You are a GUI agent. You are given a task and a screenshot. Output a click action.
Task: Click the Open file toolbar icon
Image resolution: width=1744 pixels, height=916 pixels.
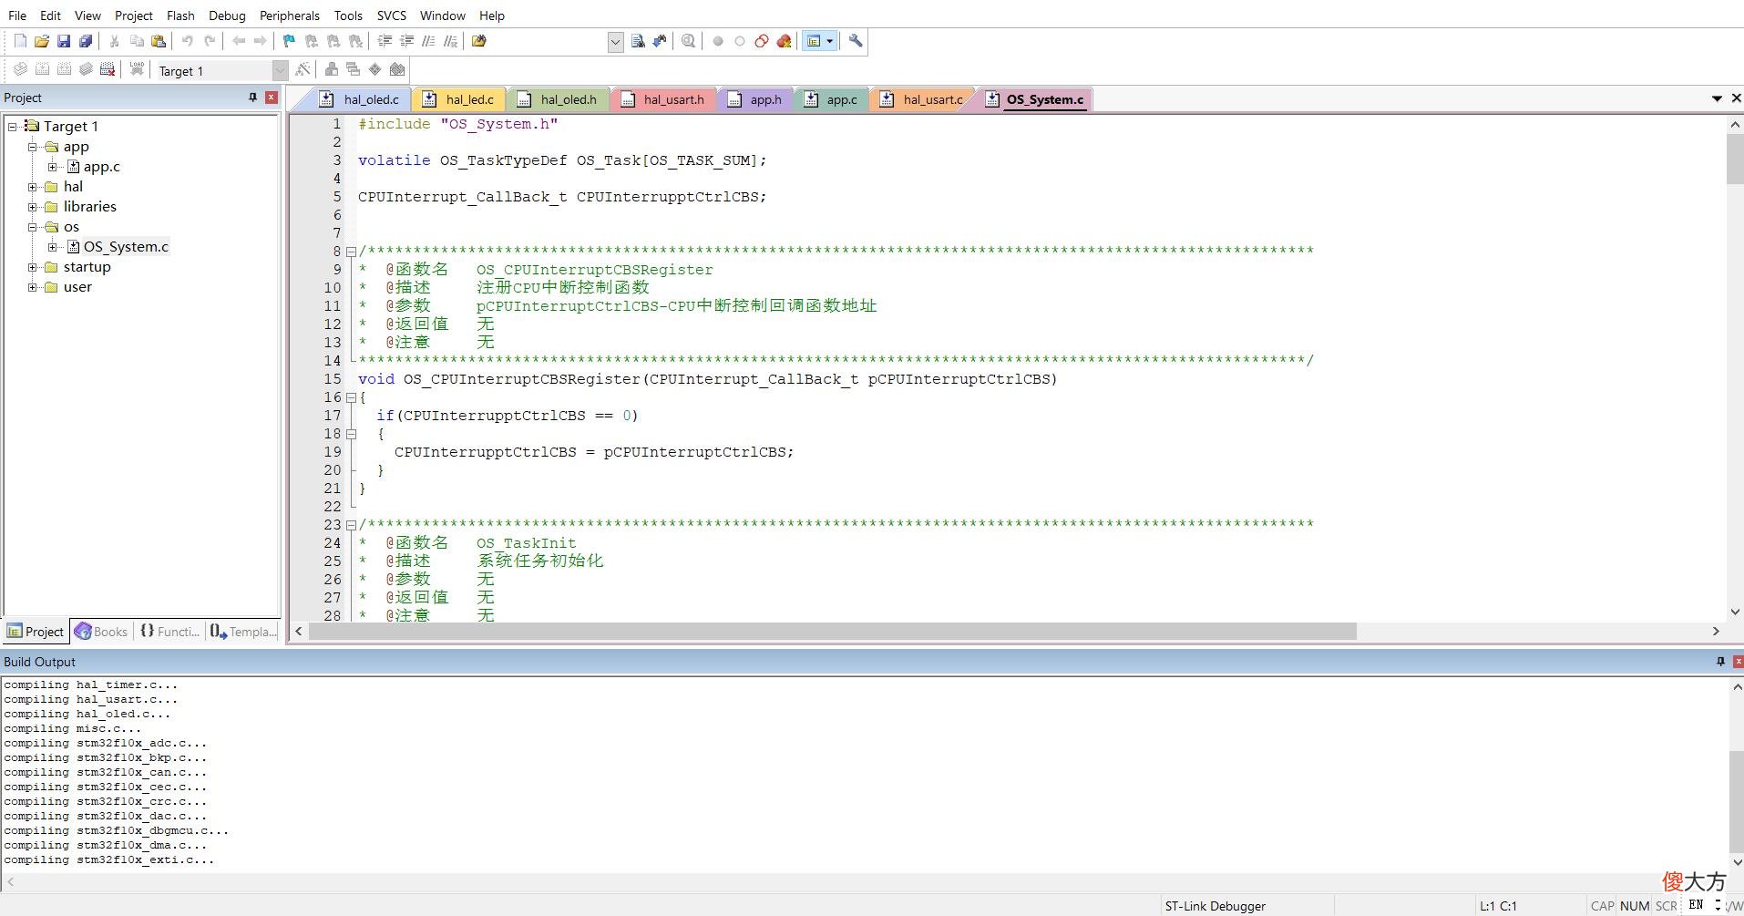[x=42, y=41]
